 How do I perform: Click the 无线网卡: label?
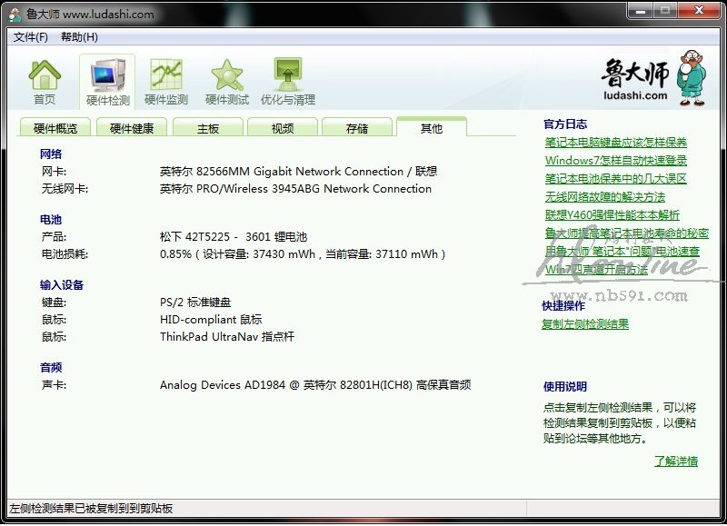(65, 189)
